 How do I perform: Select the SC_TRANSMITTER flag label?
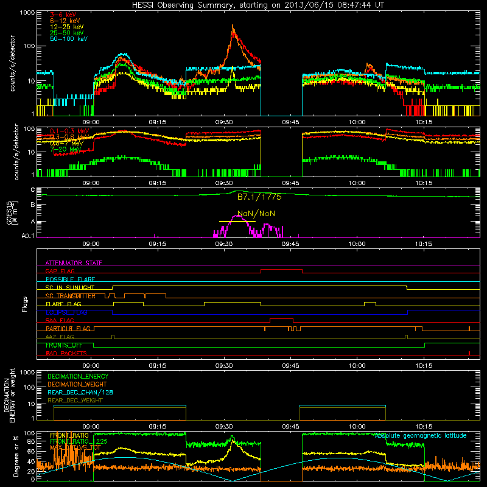70,296
